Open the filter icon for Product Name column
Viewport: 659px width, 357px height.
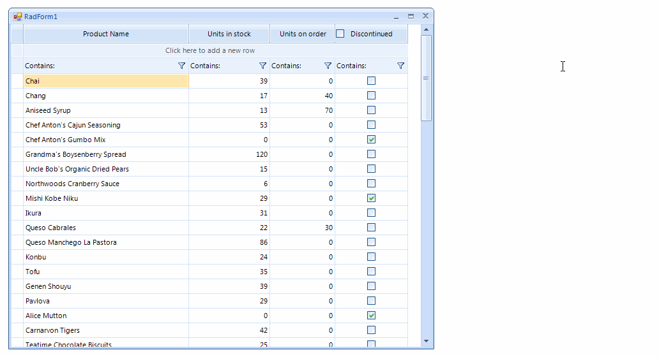click(x=181, y=66)
